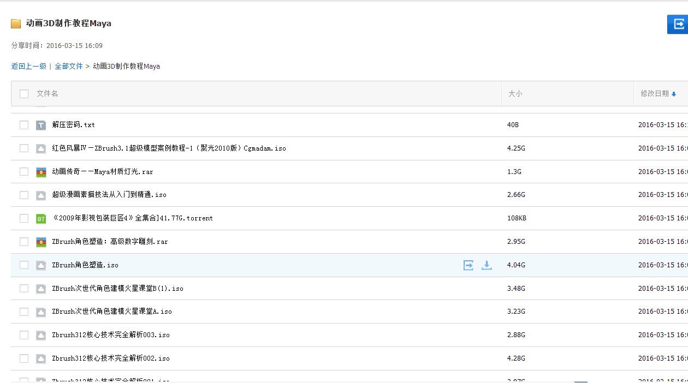Tick the checkbox for ZBrush角色塑造：高级数字雕刻.rar
This screenshot has width=688, height=383.
pos(24,242)
